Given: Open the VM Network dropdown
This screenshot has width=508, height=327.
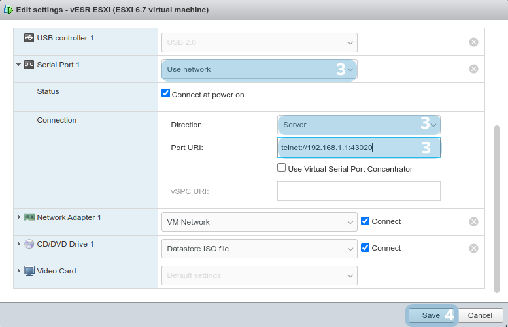Looking at the screenshot, I should click(259, 222).
